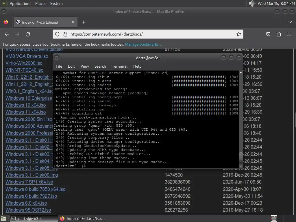
Task: Click the padlock site security icon
Action: click(x=65, y=34)
